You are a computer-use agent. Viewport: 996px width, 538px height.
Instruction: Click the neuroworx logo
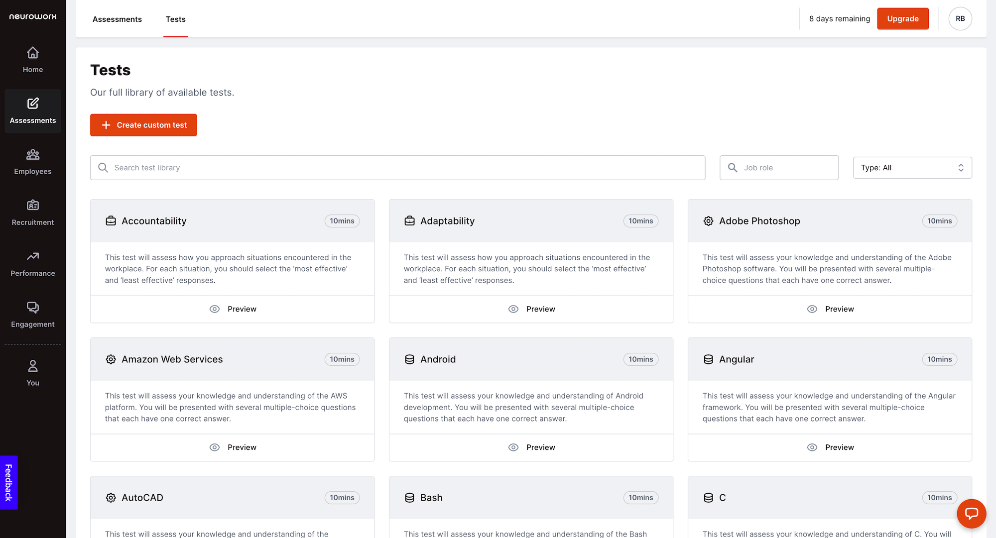(x=33, y=16)
